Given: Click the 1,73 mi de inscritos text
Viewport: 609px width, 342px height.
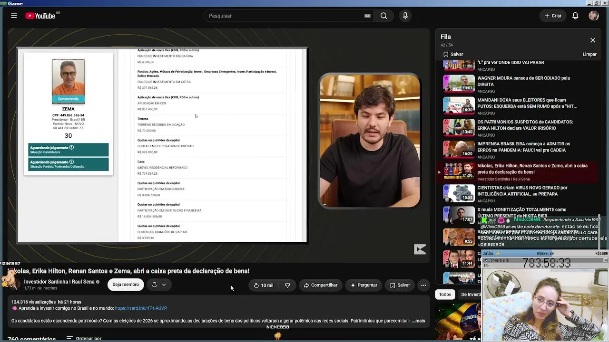Looking at the screenshot, I should [40, 288].
